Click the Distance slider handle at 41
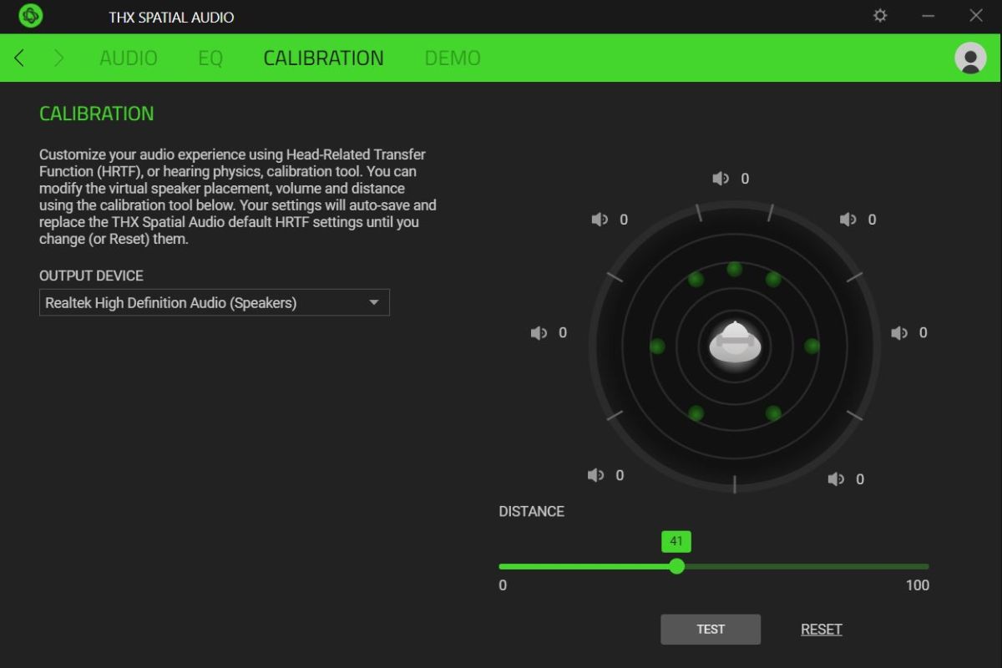Viewport: 1002px width, 668px height. coord(676,566)
